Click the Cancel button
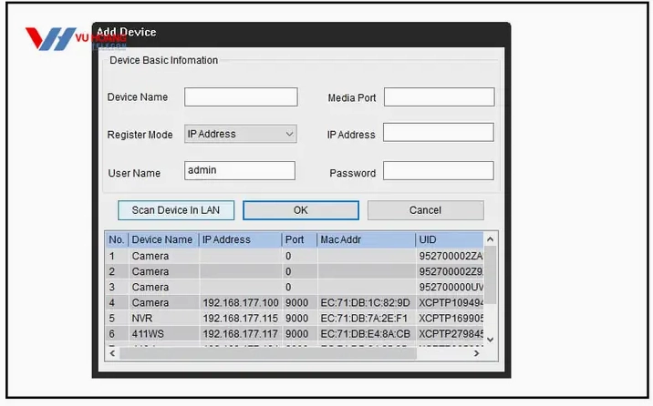 pyautogui.click(x=425, y=210)
